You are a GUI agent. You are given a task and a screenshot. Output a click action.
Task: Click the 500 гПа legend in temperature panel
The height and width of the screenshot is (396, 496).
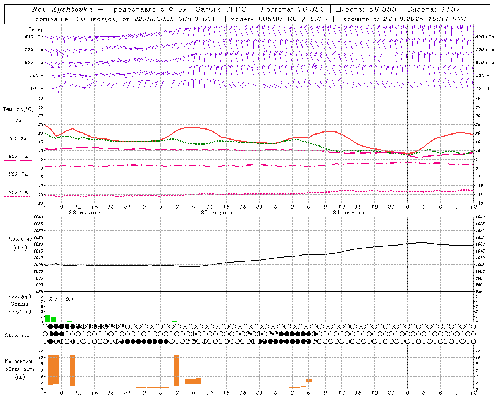(18, 192)
